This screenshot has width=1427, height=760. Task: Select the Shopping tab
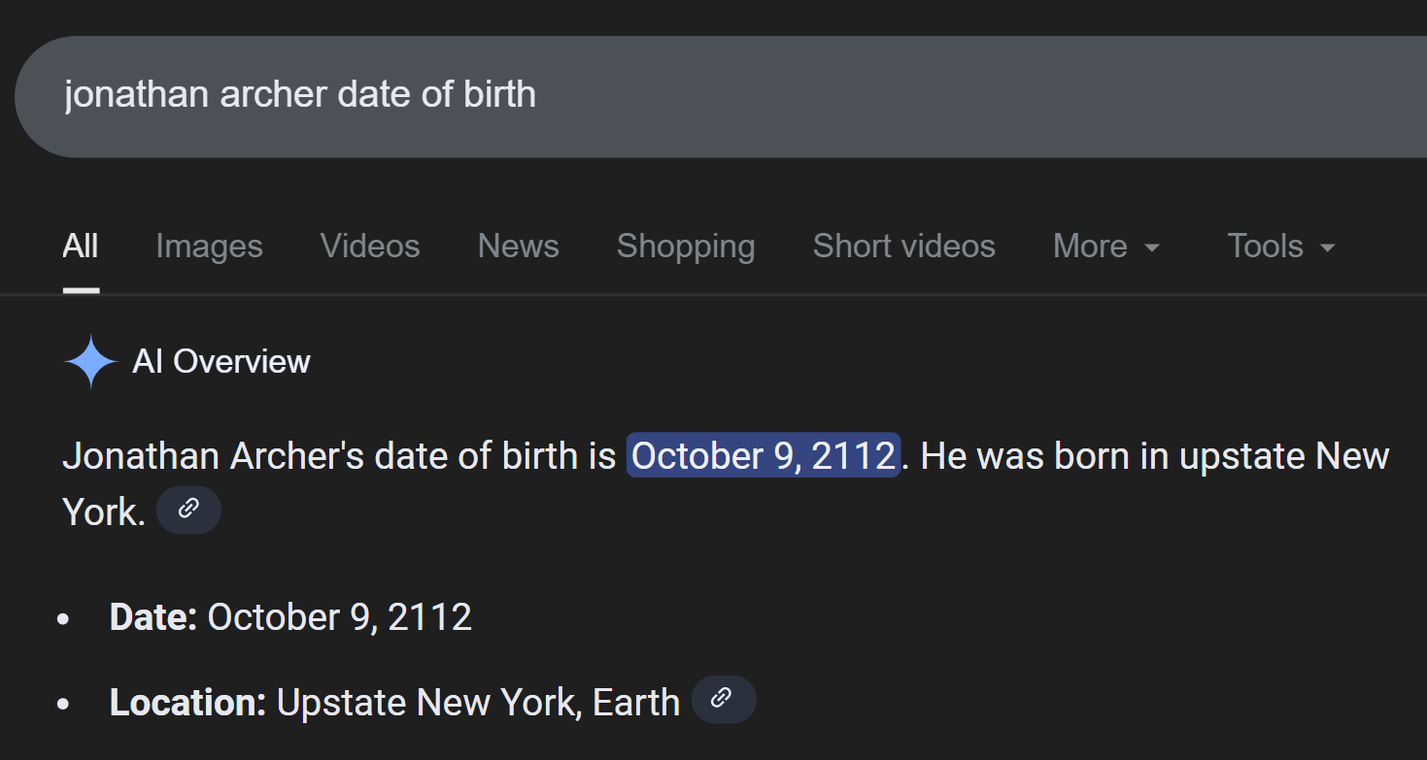[685, 247]
